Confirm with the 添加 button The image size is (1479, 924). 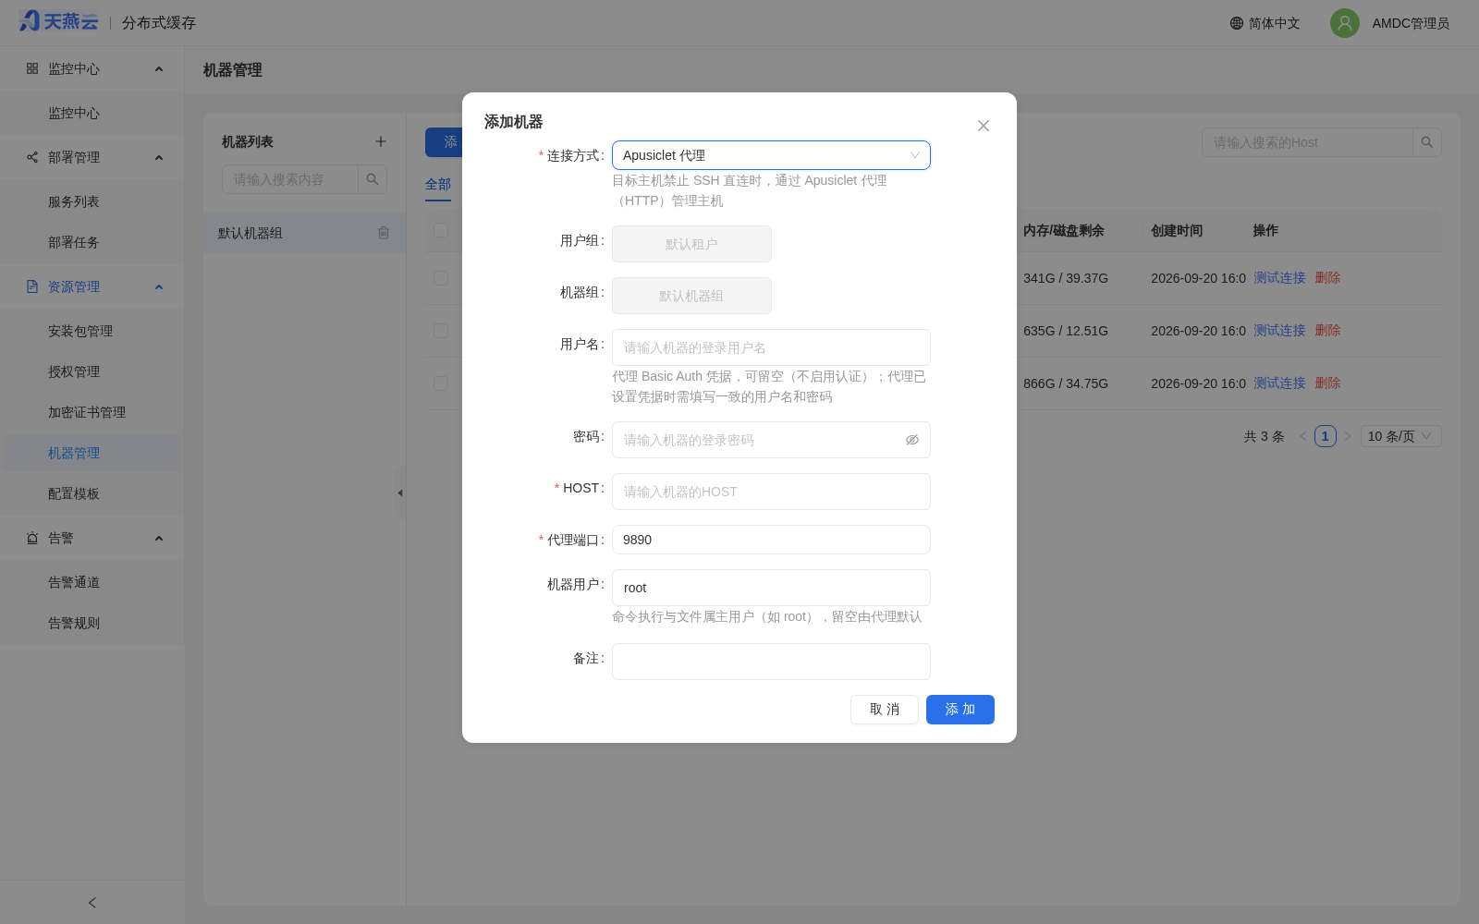tap(960, 710)
